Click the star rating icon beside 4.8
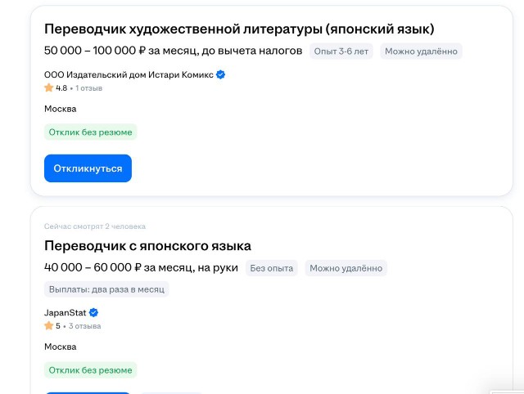 49,87
